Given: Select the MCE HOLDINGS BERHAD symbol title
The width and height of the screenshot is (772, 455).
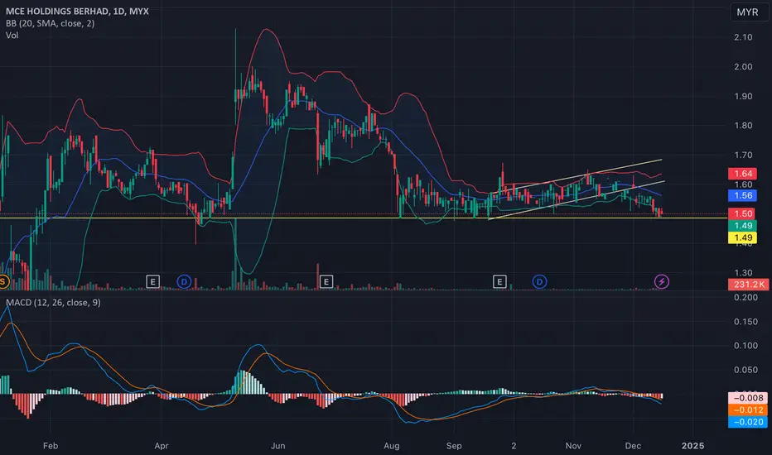Looking at the screenshot, I should coord(77,11).
